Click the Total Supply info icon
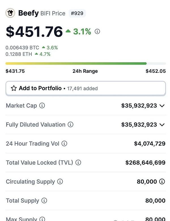The height and width of the screenshot is (221, 170). (44, 201)
